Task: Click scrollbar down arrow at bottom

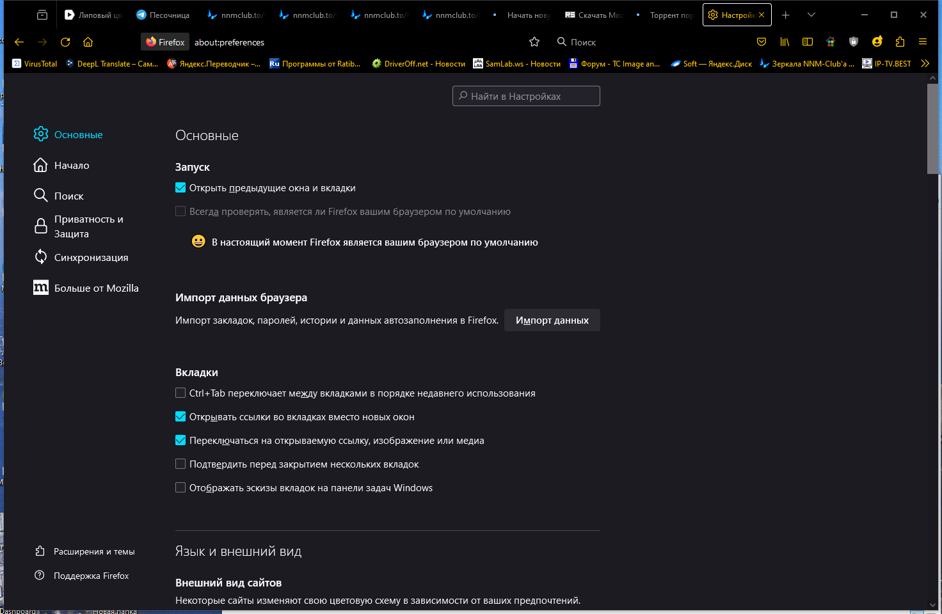Action: 932,604
